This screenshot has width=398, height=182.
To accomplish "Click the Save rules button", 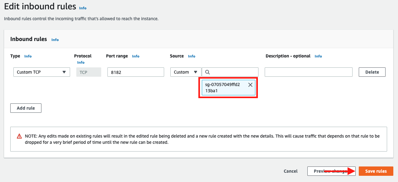I will (x=376, y=171).
